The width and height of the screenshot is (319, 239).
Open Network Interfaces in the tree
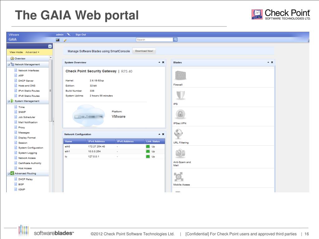(29, 71)
